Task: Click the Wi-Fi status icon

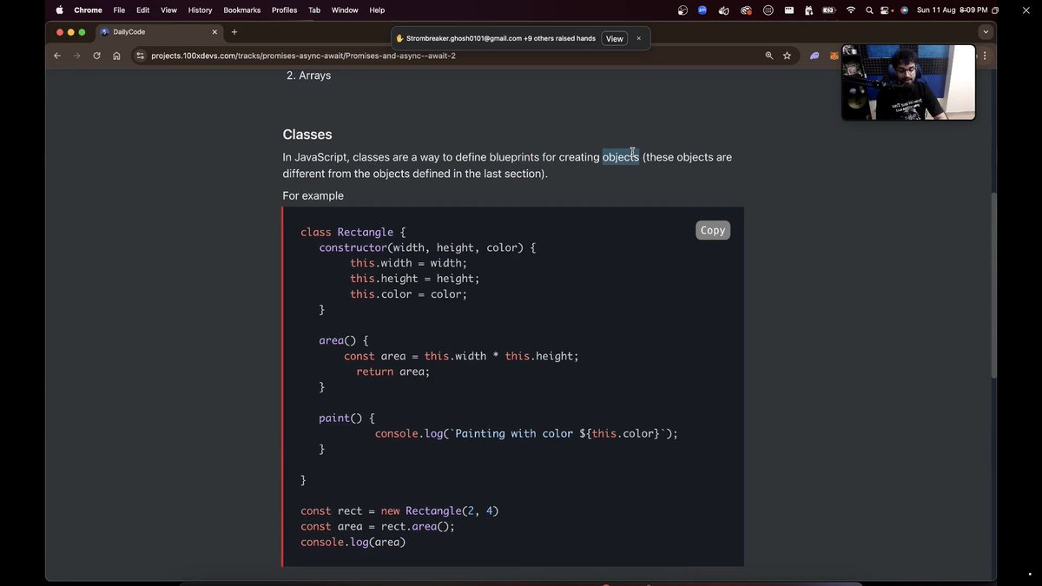Action: 850,10
